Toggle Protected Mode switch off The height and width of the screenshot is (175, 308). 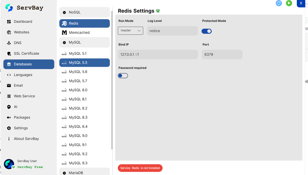(x=207, y=31)
